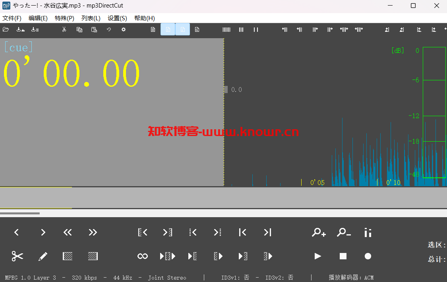Click the copy icon in the top toolbar
The height and width of the screenshot is (282, 447).
point(79,29)
